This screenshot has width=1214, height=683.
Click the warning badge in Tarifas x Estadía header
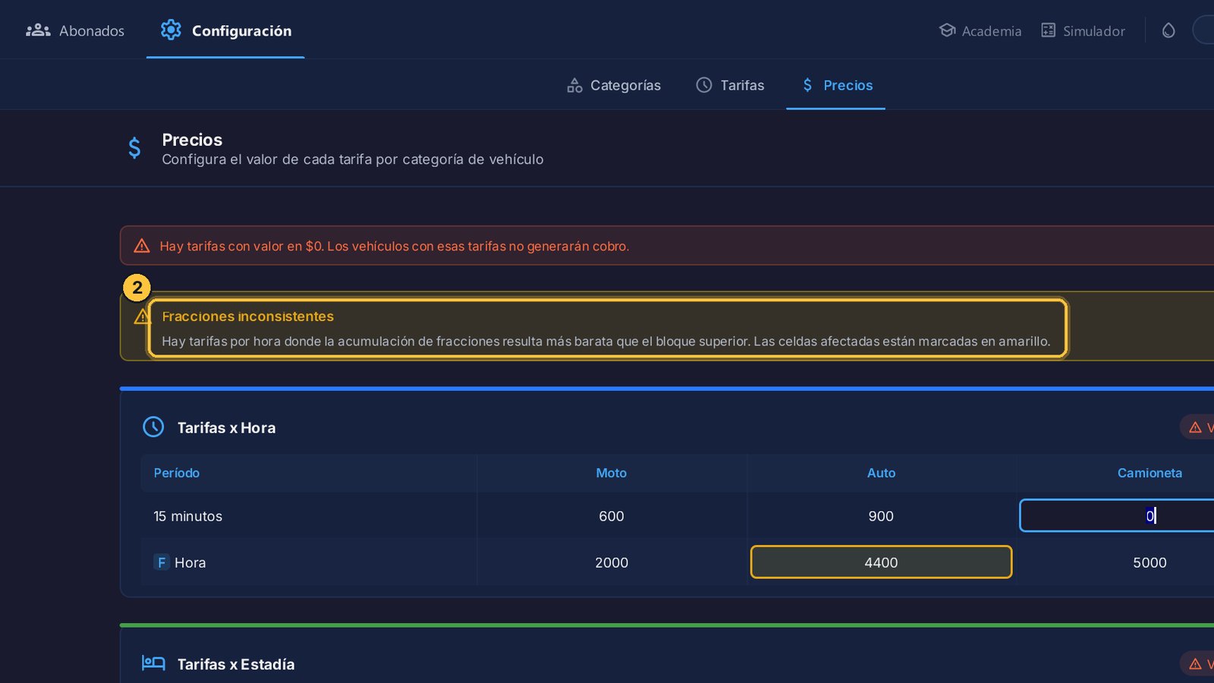tap(1197, 664)
